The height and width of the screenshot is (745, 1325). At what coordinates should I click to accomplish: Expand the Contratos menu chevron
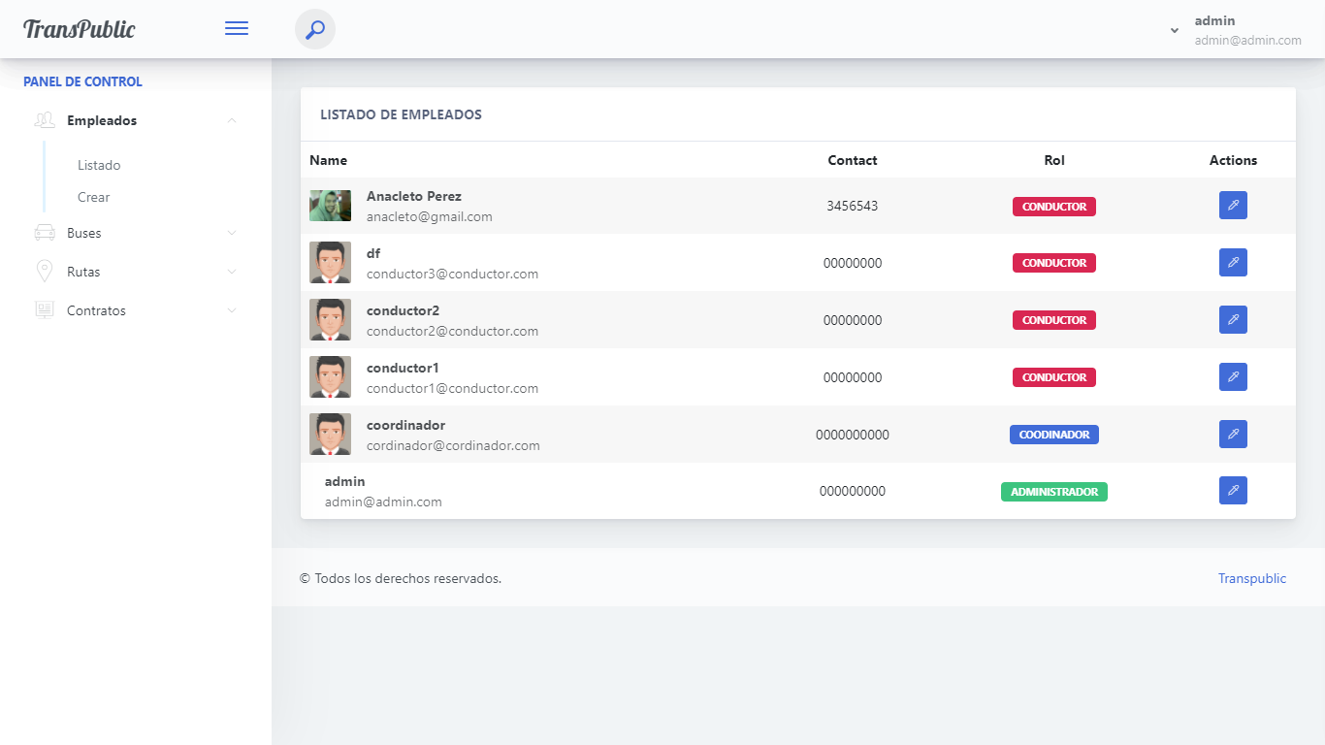pyautogui.click(x=231, y=311)
